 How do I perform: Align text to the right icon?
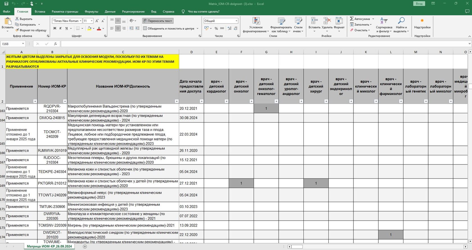pos(124,28)
